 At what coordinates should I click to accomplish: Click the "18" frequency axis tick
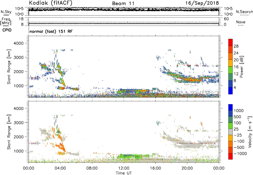[21, 19]
